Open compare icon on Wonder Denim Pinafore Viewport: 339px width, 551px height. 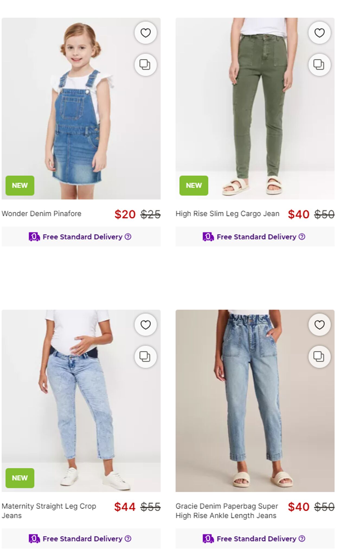click(x=145, y=65)
